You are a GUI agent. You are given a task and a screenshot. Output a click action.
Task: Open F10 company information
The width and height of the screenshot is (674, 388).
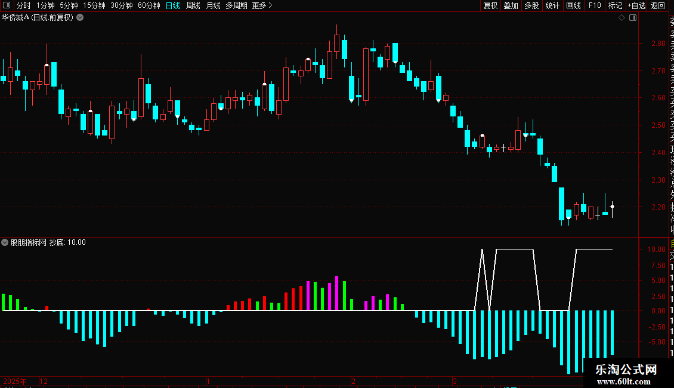click(x=595, y=5)
